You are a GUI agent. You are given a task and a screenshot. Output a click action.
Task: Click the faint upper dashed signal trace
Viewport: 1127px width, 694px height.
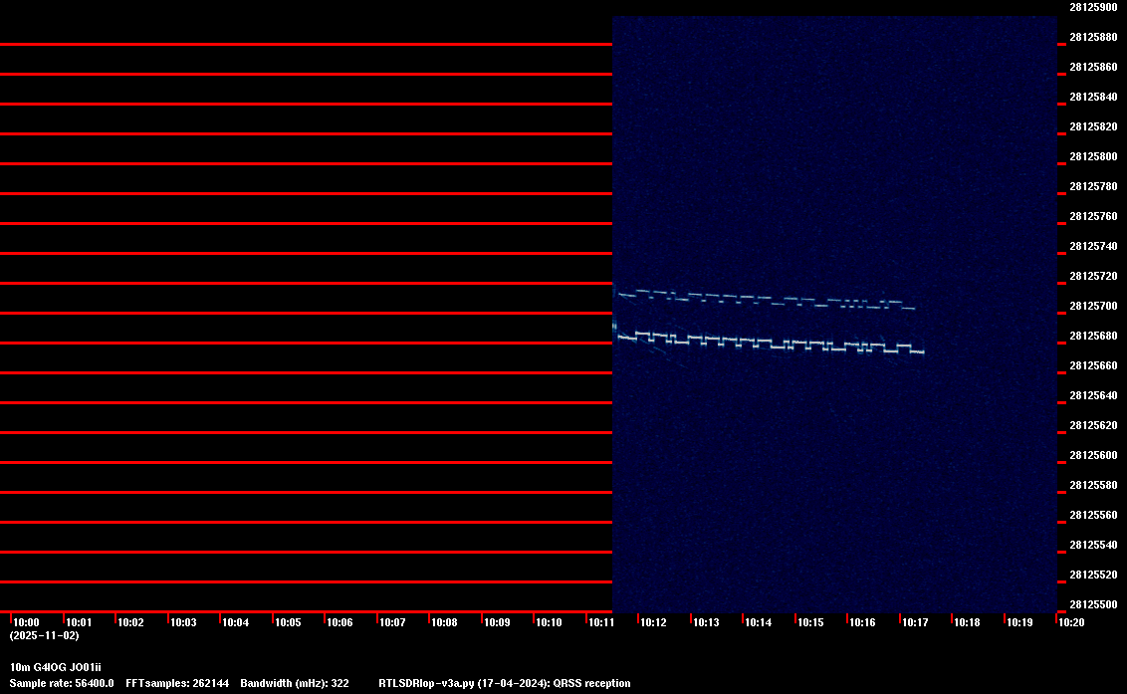[766, 299]
